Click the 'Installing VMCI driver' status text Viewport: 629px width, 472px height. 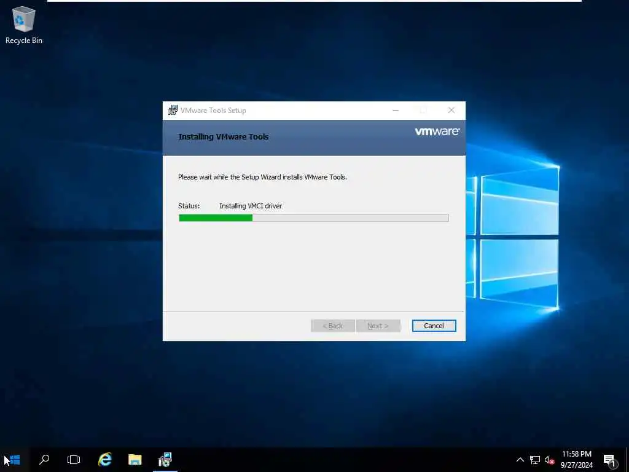[251, 206]
